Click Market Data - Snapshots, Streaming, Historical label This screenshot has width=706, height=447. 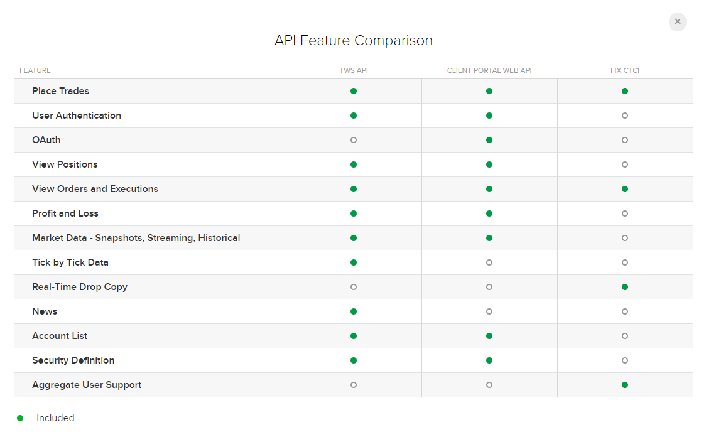tap(136, 238)
